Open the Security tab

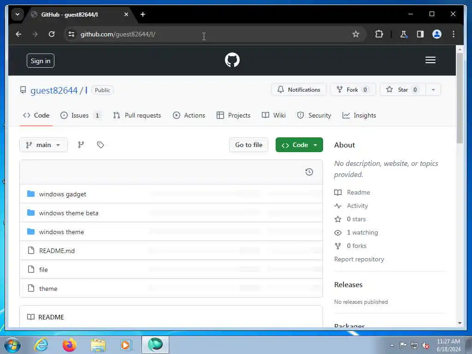click(x=314, y=115)
